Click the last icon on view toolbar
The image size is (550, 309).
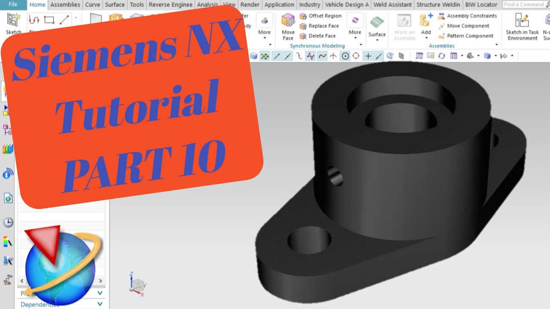click(504, 56)
